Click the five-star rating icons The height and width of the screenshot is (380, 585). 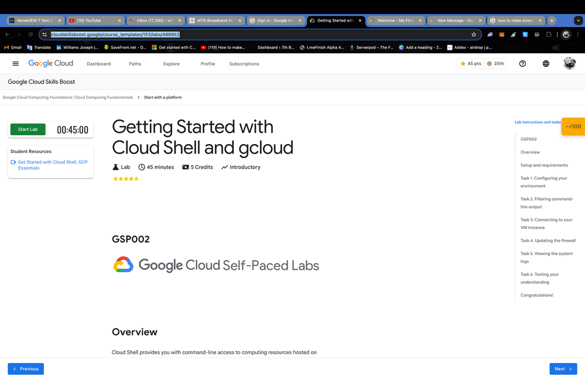coord(126,179)
